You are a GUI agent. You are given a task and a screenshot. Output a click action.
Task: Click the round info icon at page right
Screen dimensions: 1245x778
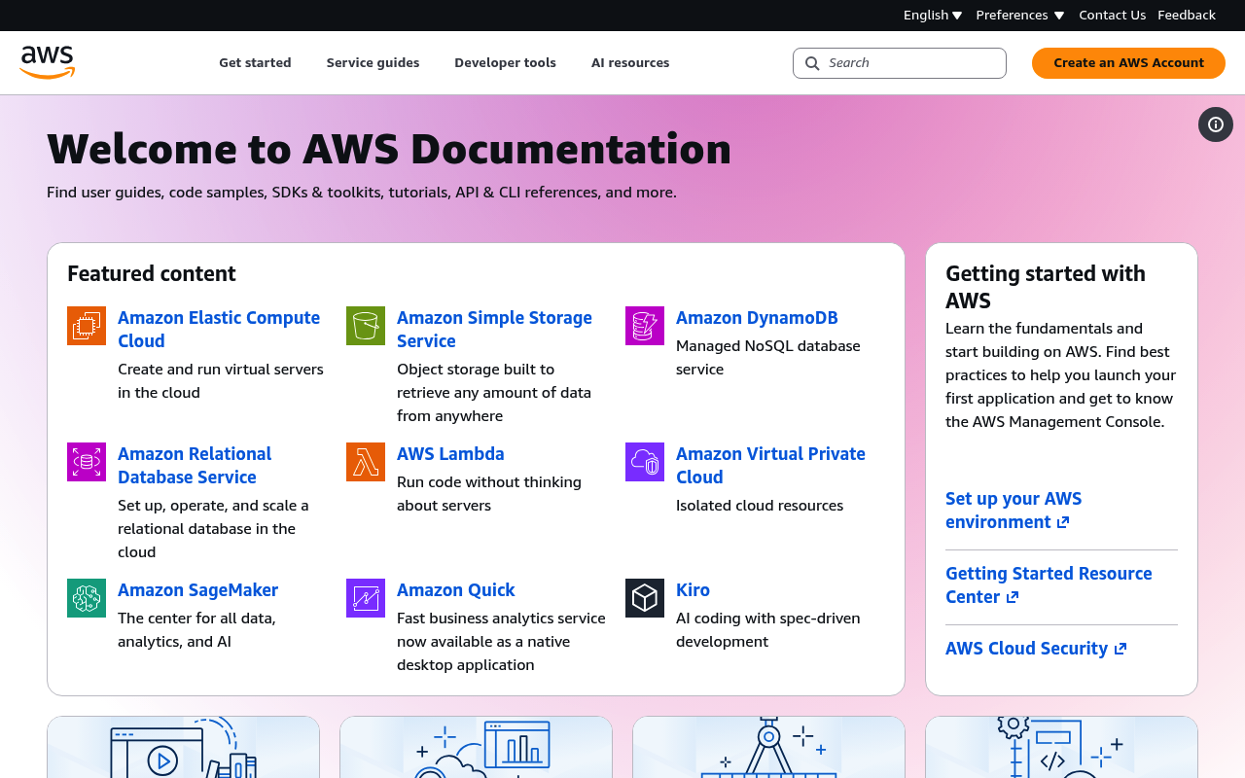tap(1216, 124)
